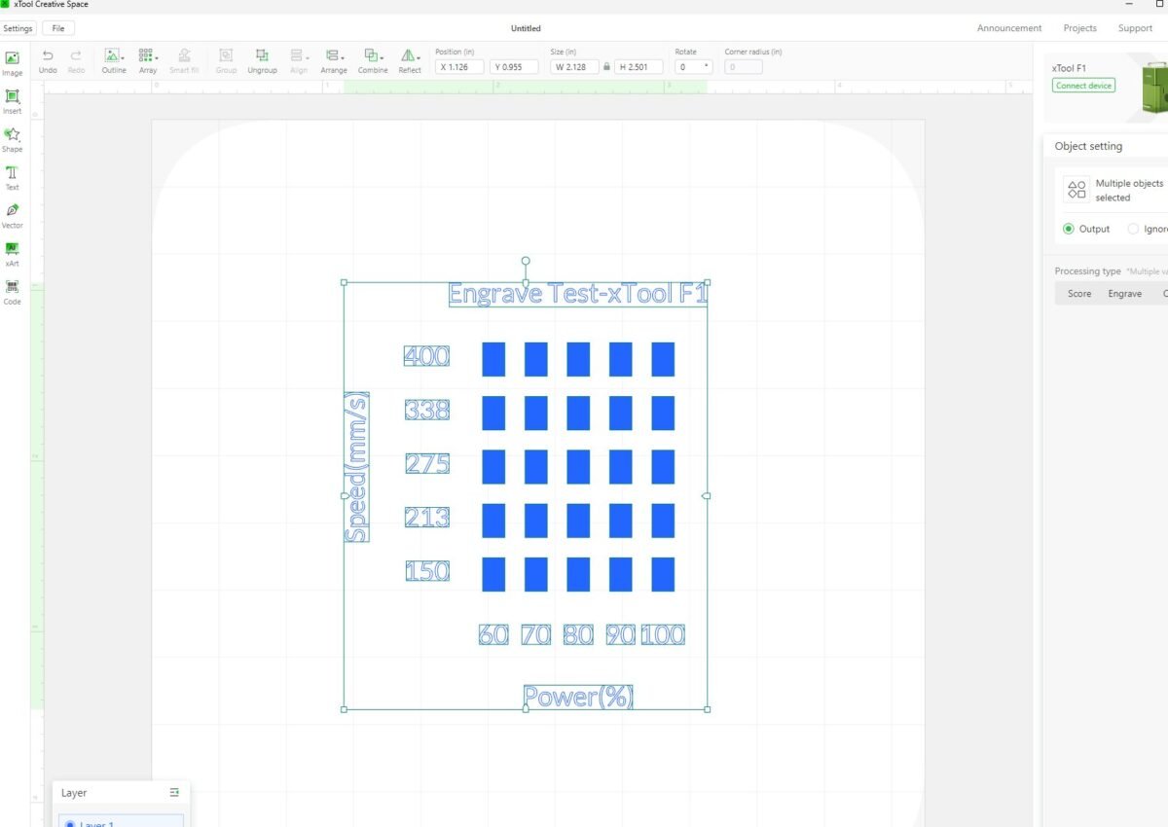Switch to the Score processing tab
Image resolution: width=1168 pixels, height=827 pixels.
[1079, 293]
